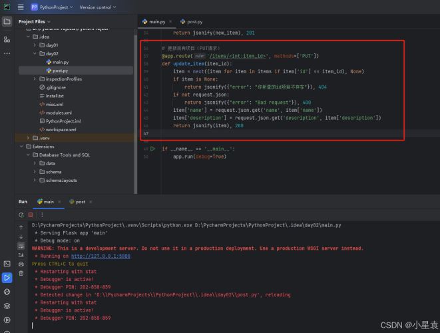Stop the running process with red square
This screenshot has height=333, width=440.
(31, 214)
